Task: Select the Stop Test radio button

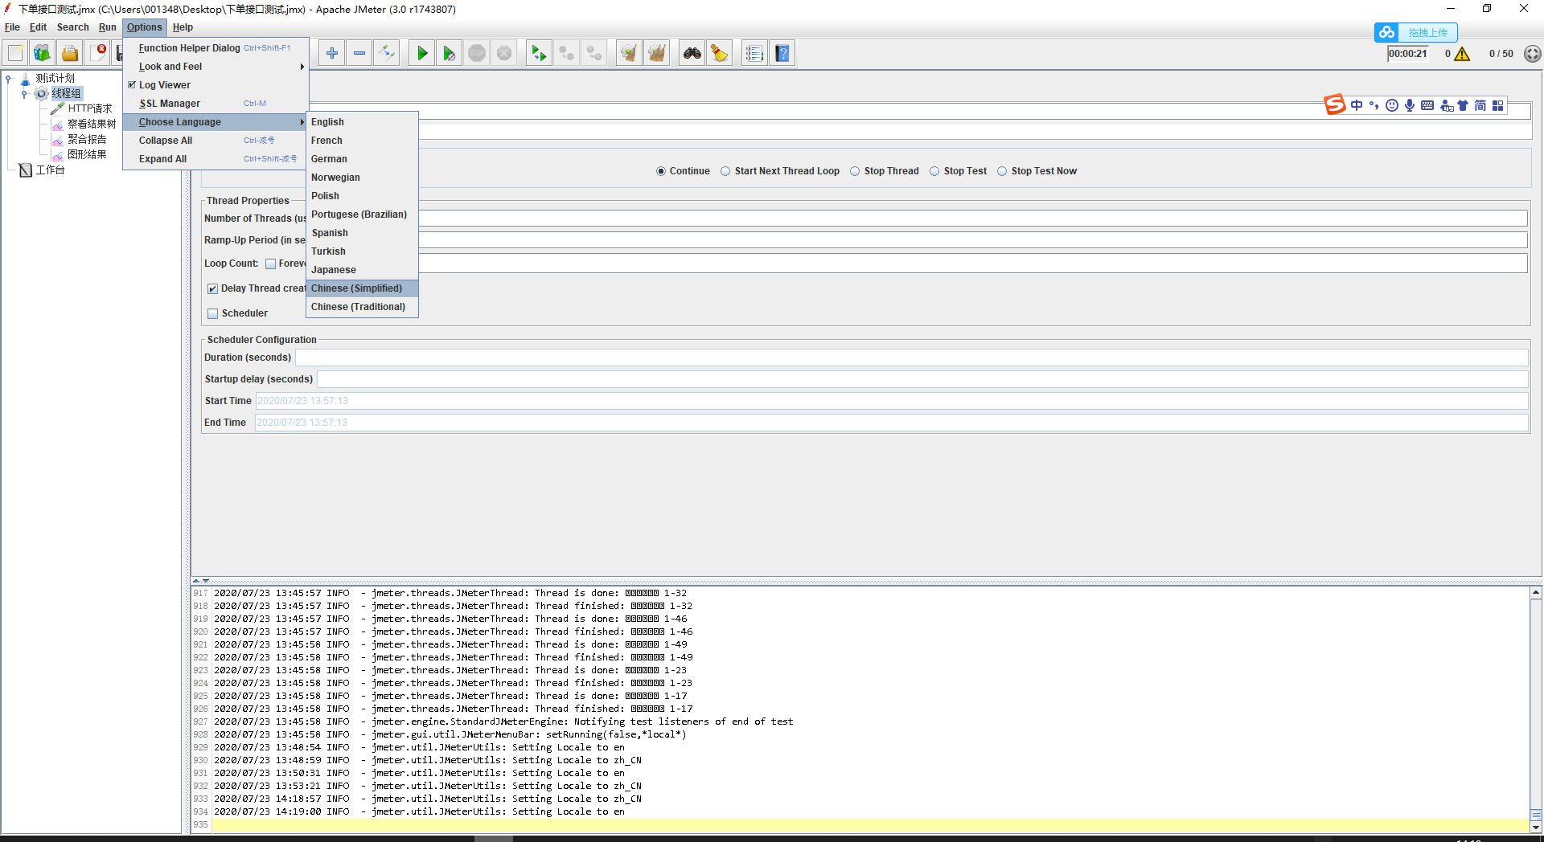Action: tap(934, 171)
